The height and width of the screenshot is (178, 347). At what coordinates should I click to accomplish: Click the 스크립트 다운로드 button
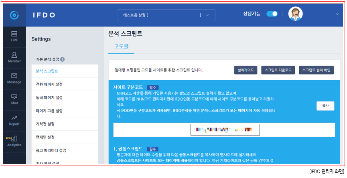tap(278, 70)
